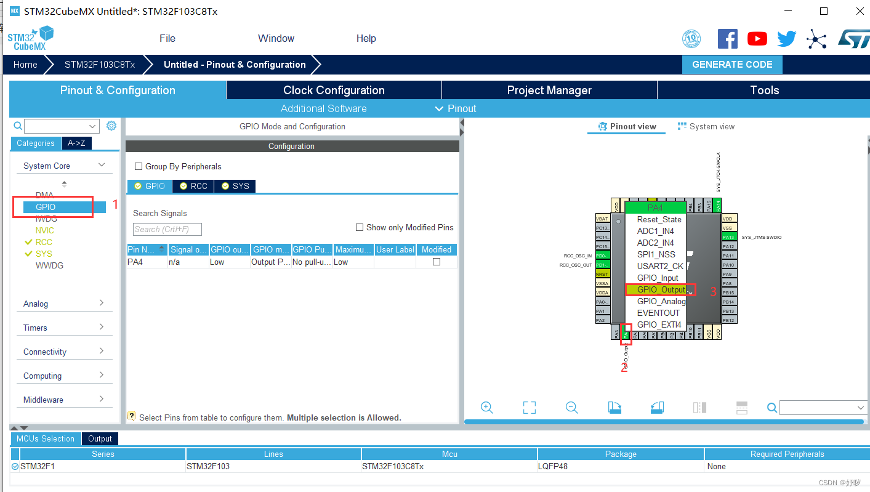The image size is (870, 492).
Task: Switch to A->Z listing tab
Action: click(76, 143)
